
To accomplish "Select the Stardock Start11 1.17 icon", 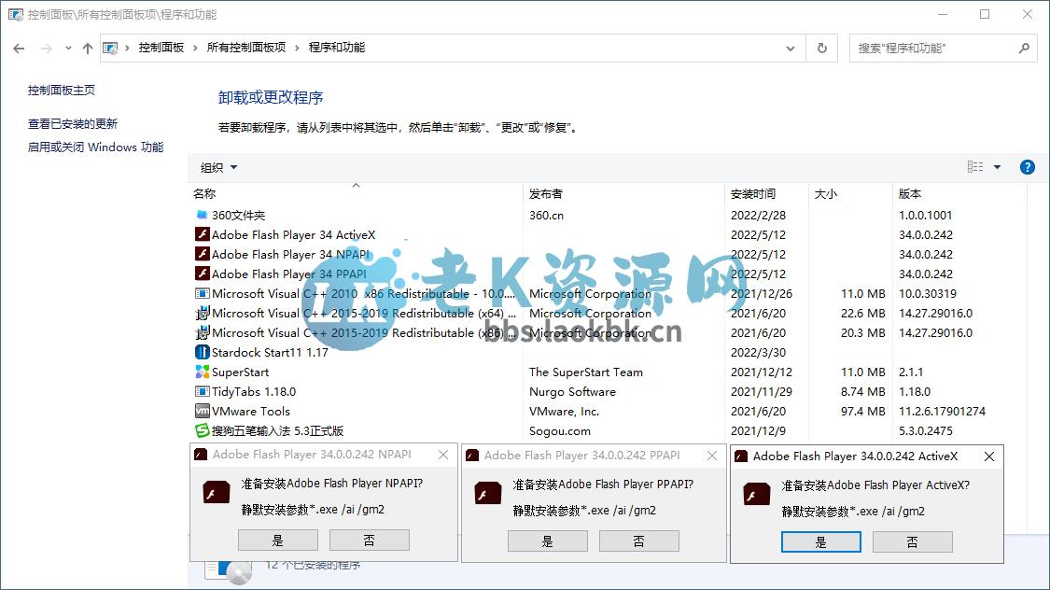I will tap(202, 352).
